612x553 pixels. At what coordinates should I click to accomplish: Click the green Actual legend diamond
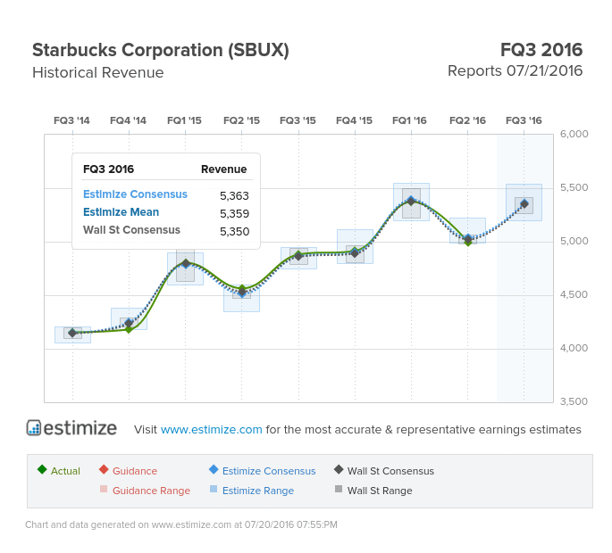[42, 469]
